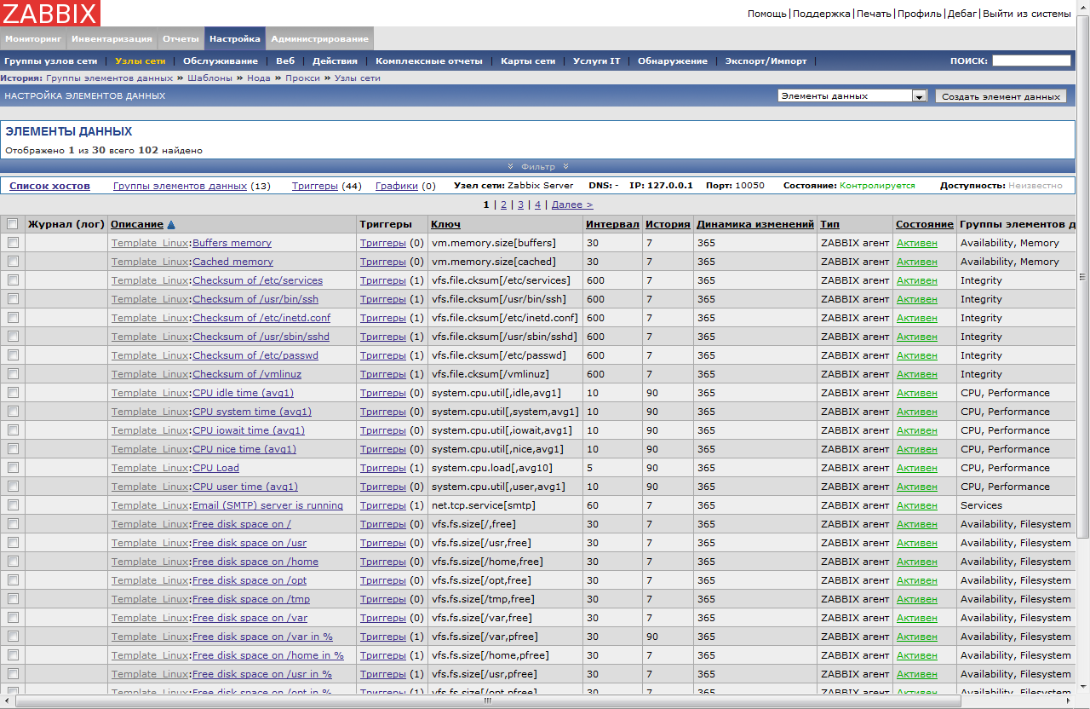The image size is (1090, 709).
Task: Open the Buffers memory item link
Action: [x=232, y=243]
